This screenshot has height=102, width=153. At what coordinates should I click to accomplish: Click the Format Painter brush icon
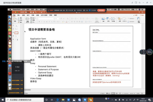click(19, 22)
